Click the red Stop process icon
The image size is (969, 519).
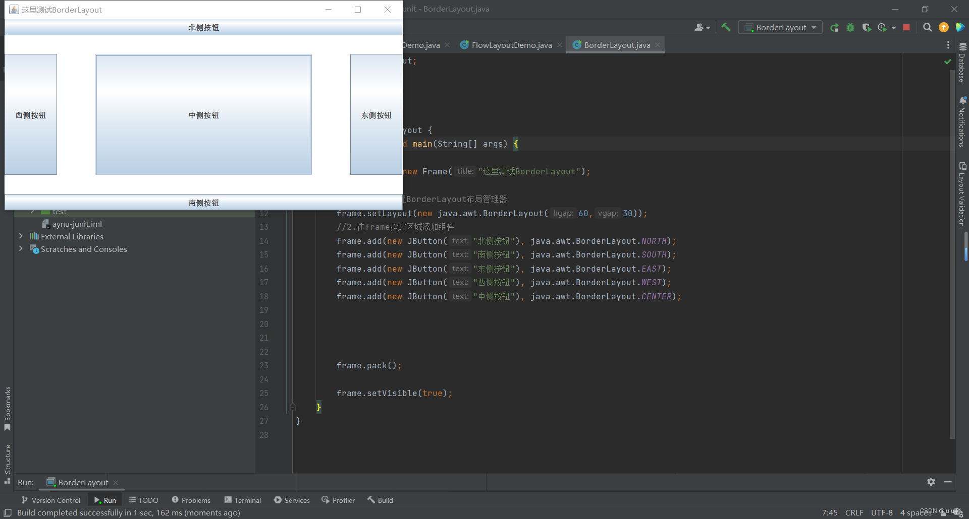pos(906,27)
